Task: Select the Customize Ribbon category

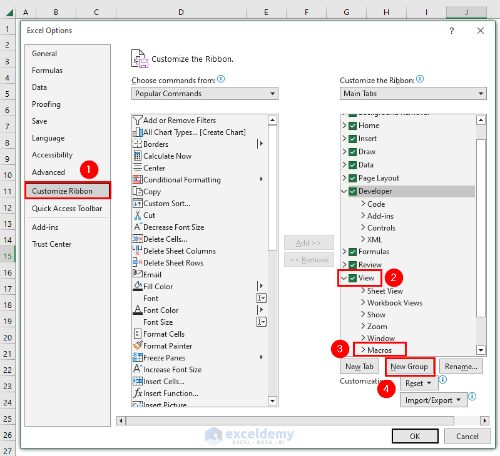Action: pos(68,191)
